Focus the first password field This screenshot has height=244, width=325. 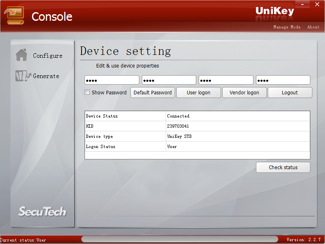pos(112,80)
